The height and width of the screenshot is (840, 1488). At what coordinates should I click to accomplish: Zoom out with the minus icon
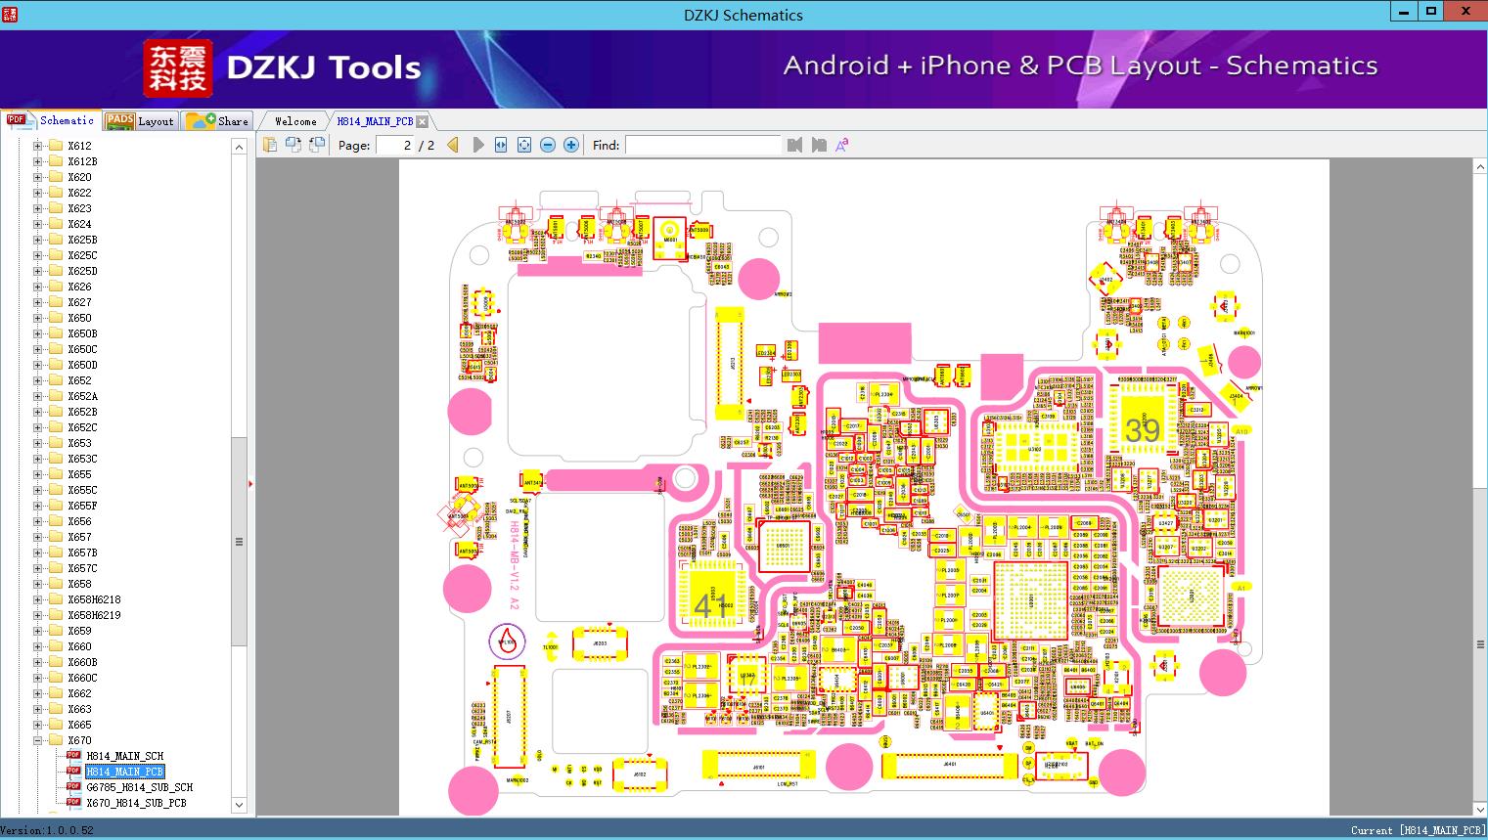tap(548, 145)
